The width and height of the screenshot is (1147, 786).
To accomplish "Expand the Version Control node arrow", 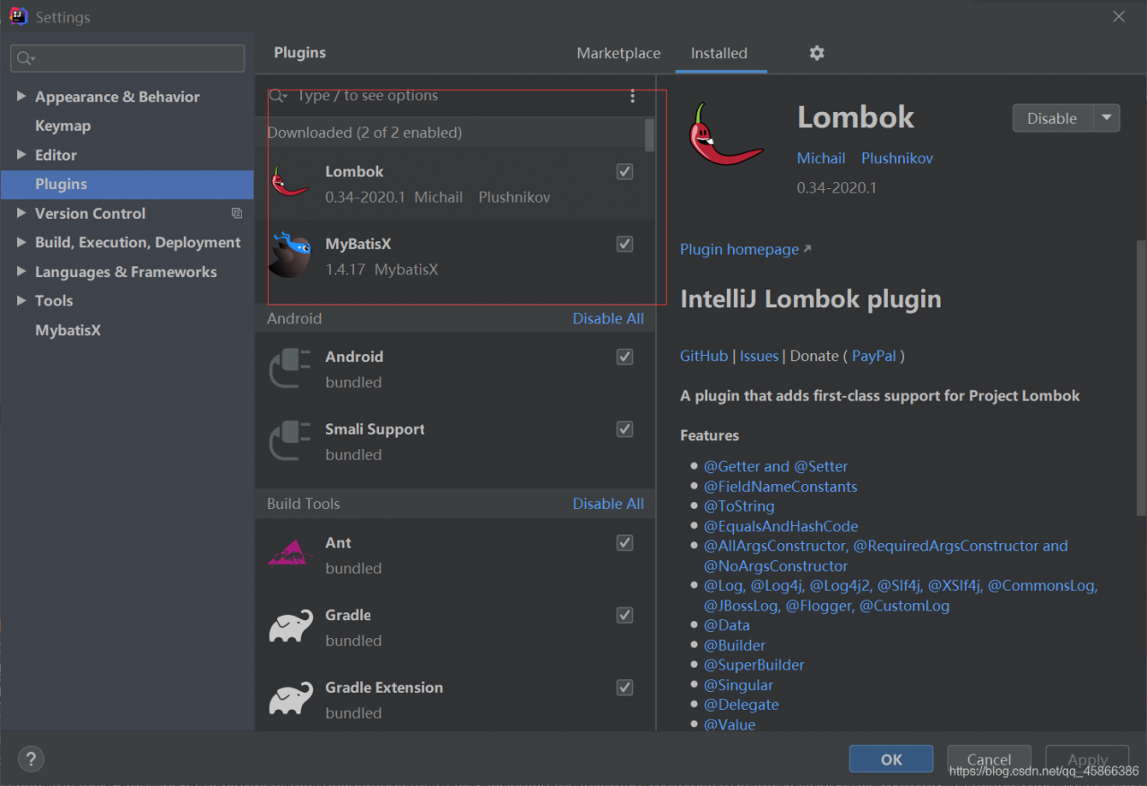I will click(x=21, y=212).
